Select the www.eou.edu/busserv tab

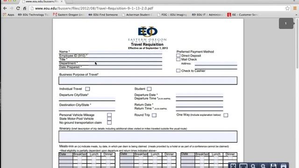point(42,1)
